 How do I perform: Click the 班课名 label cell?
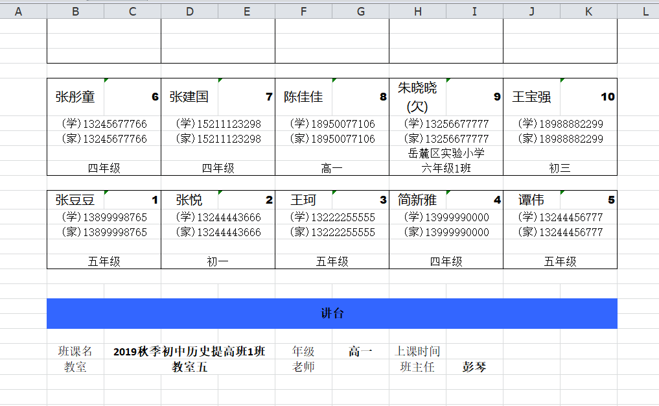75,352
